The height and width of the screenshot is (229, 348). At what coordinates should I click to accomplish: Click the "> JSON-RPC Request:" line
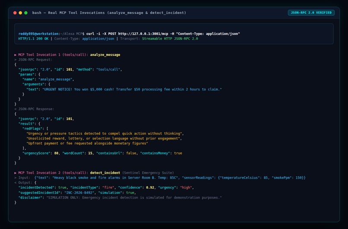coord(33,60)
